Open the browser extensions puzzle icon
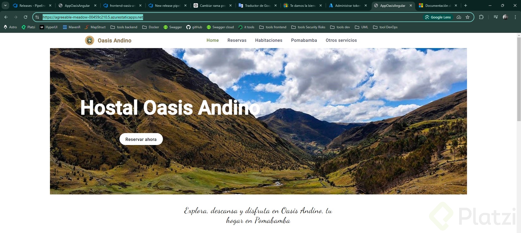Screen dimensions: 521x233 [x=481, y=17]
